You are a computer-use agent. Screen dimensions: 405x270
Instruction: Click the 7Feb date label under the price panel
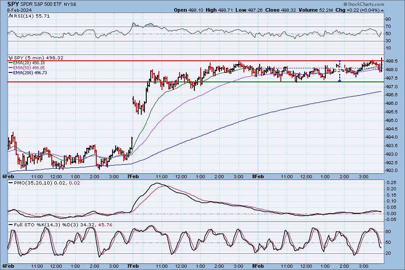click(132, 177)
